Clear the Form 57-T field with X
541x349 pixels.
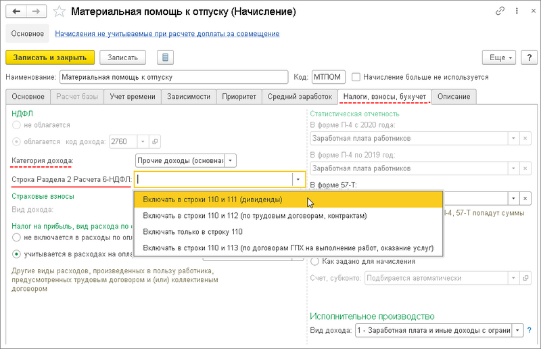pos(525,198)
